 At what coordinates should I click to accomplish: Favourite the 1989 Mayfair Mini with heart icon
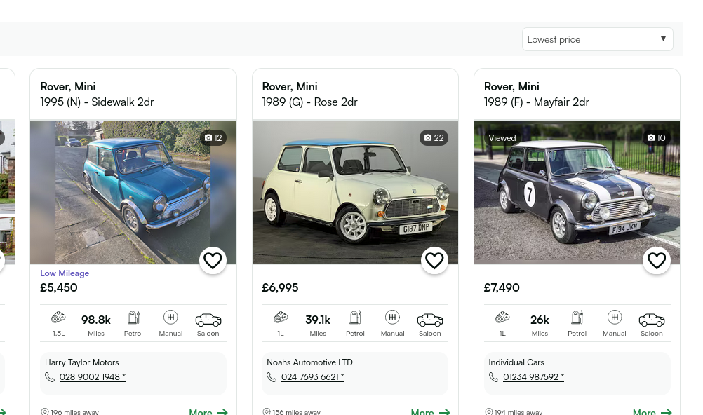coord(657,260)
